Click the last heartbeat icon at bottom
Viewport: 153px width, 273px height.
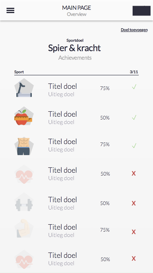click(24, 259)
